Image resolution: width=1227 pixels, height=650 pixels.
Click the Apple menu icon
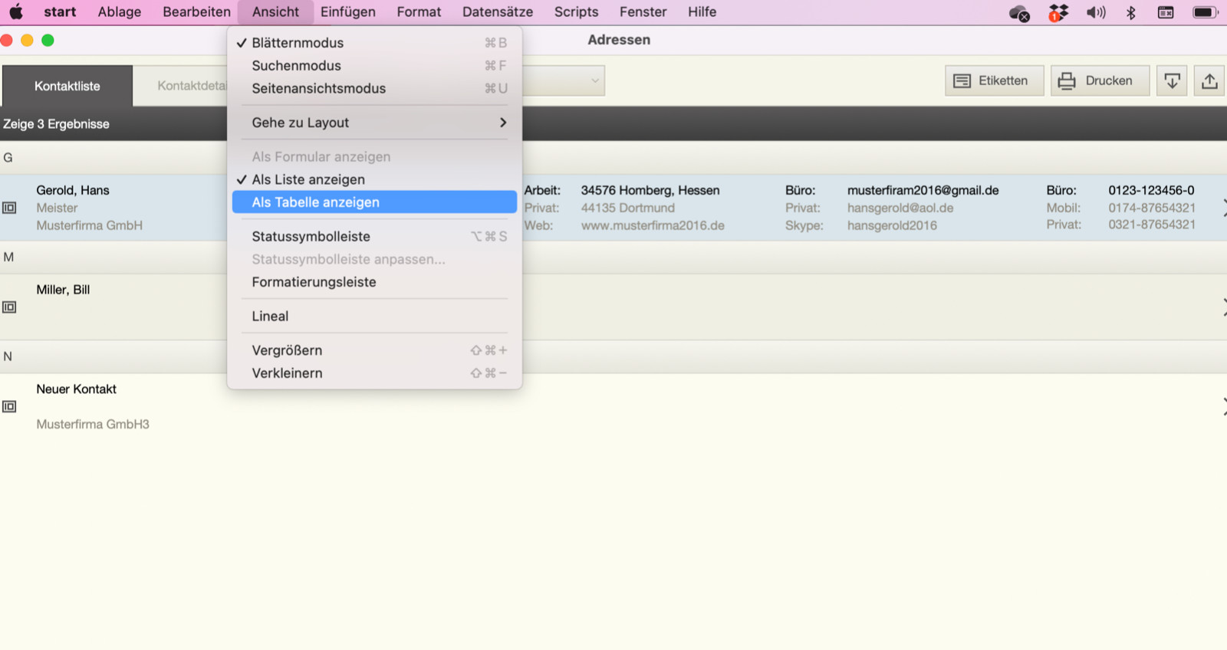click(x=16, y=11)
